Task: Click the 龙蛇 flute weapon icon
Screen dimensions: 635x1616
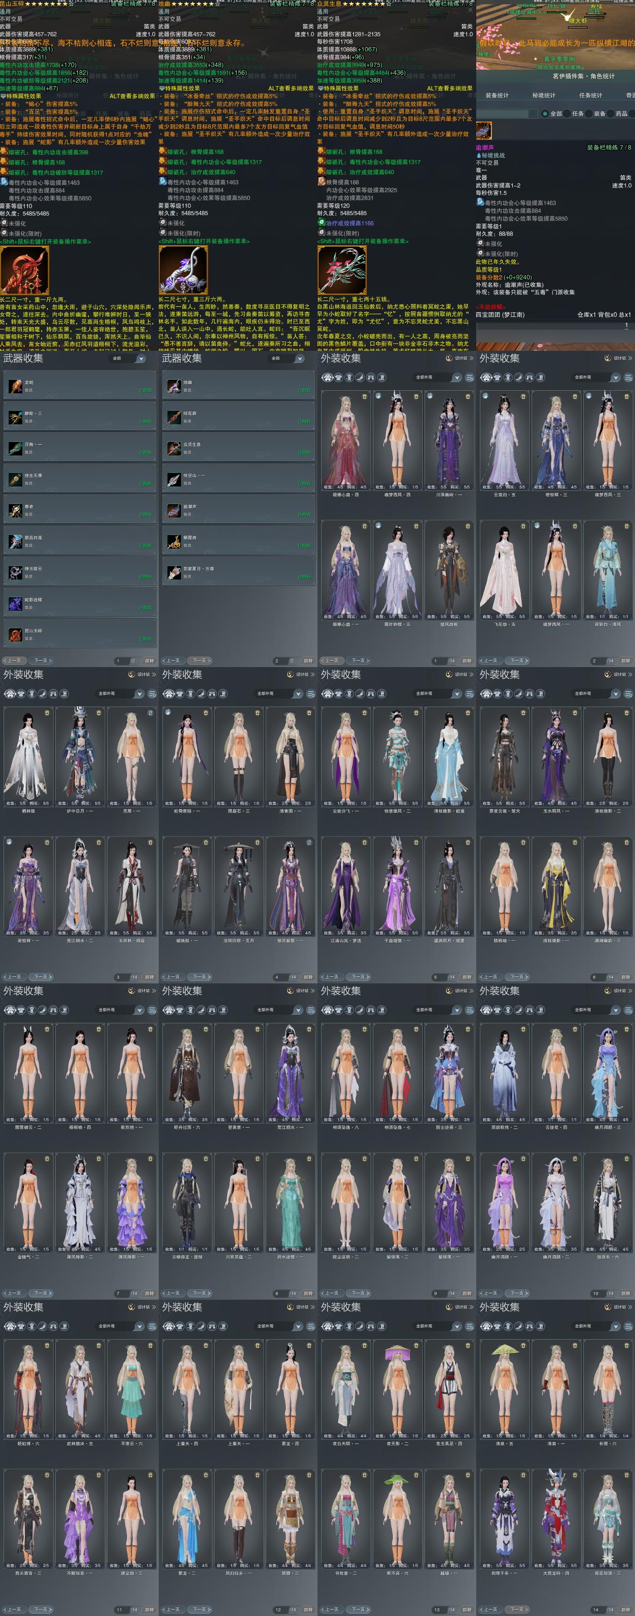Action: [x=15, y=386]
